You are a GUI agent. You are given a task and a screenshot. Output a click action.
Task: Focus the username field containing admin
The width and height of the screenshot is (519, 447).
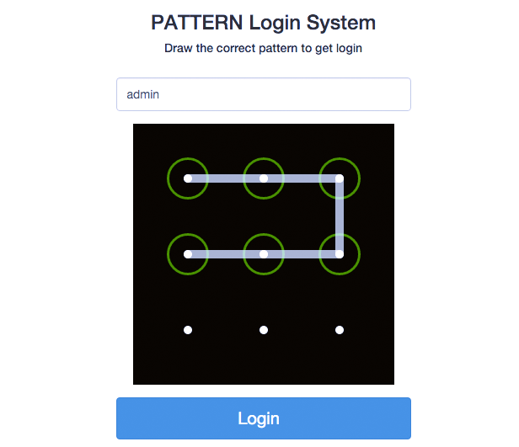[x=264, y=94]
